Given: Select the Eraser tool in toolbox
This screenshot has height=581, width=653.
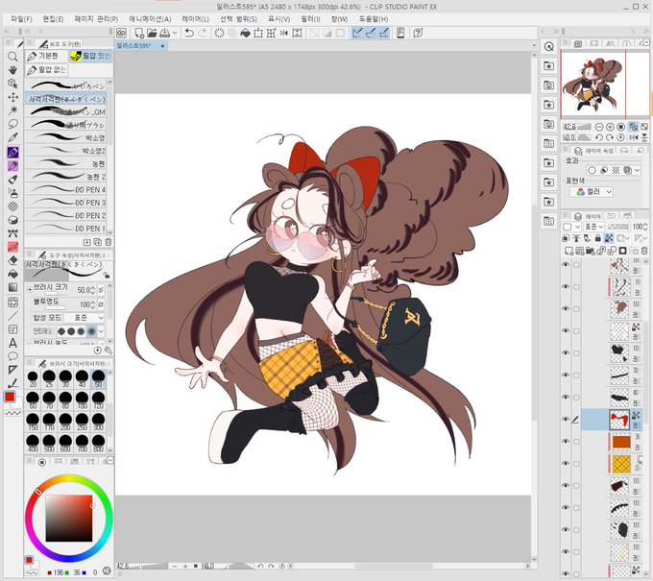Looking at the screenshot, I should (12, 260).
